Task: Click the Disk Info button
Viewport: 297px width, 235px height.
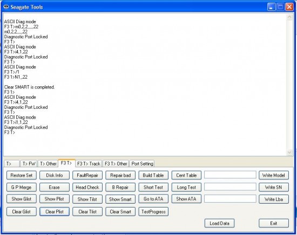Action: click(x=55, y=175)
